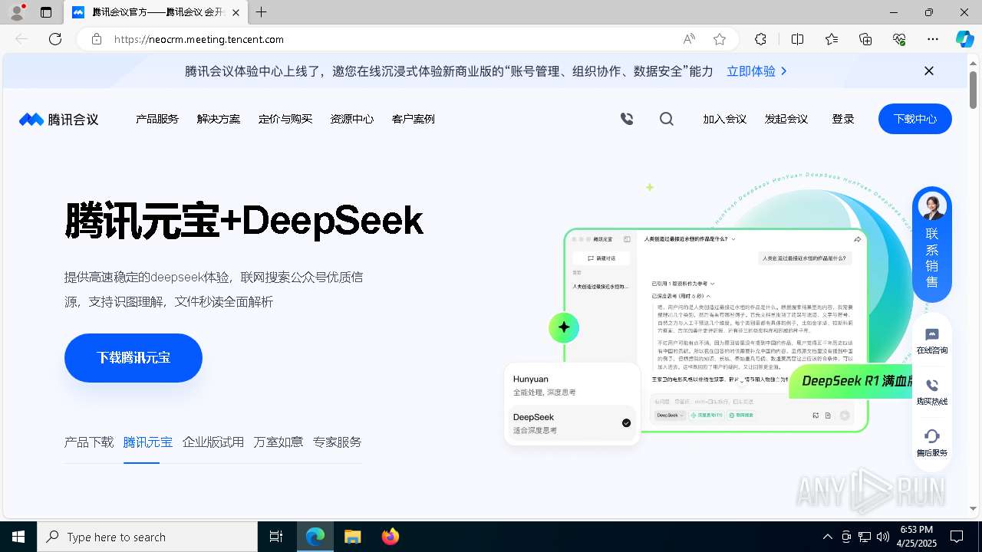Open browser Extensions icon
The width and height of the screenshot is (982, 552).
760,39
